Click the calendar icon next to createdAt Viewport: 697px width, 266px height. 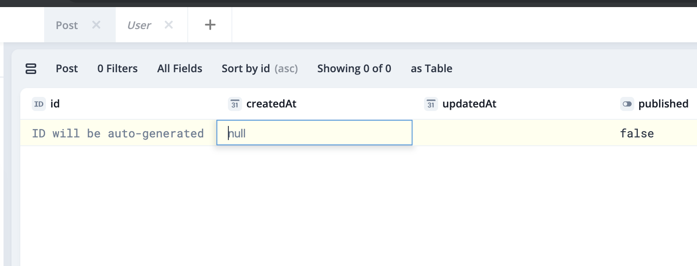[x=235, y=104]
